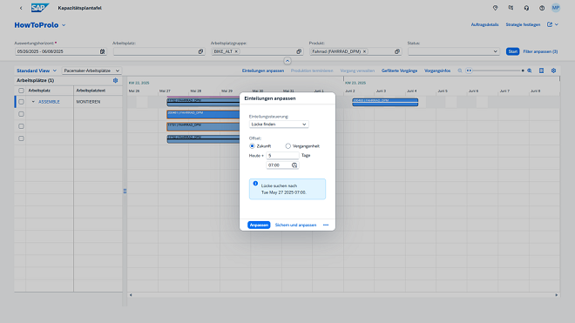Click the info icon in the message strip

click(255, 184)
